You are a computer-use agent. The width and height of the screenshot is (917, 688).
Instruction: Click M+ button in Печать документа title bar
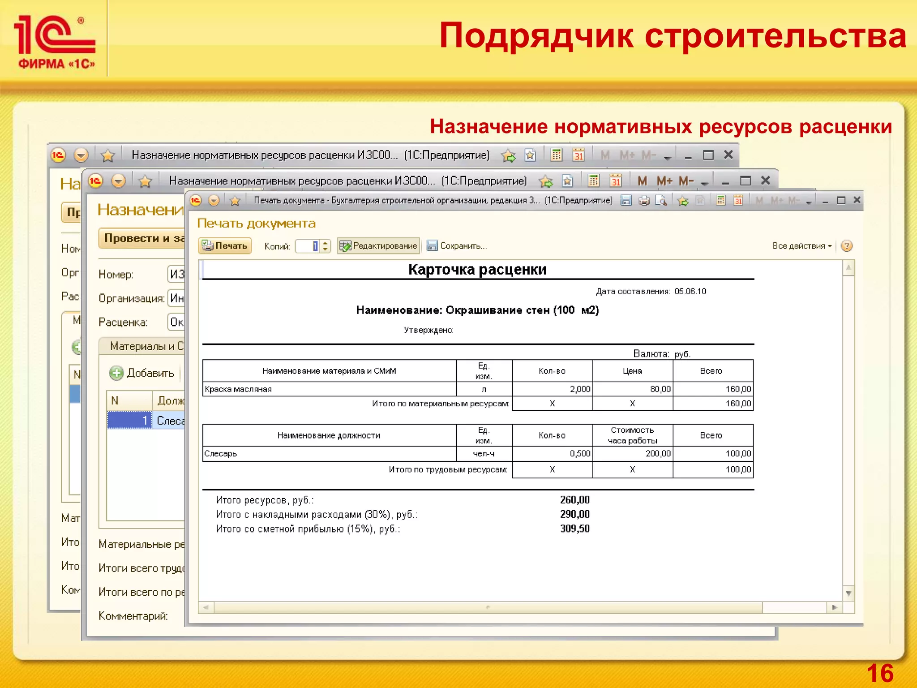click(x=776, y=200)
